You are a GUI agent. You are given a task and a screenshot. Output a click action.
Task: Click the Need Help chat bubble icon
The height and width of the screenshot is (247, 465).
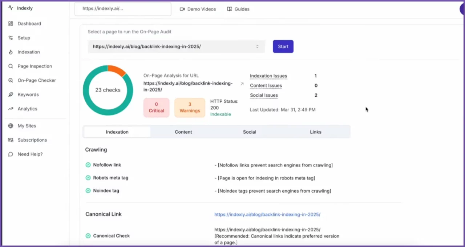click(x=11, y=154)
